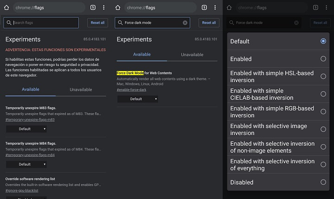Open tab switcher in the left panel
The width and height of the screenshot is (334, 199).
[93, 7]
